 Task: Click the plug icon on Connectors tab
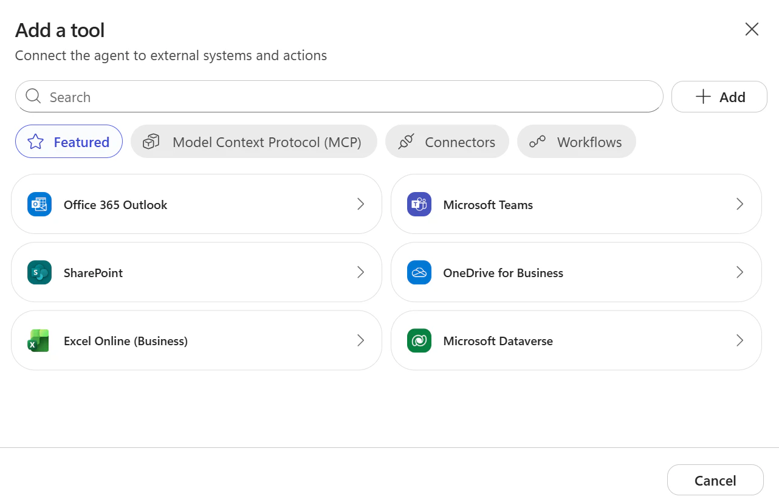click(x=406, y=142)
